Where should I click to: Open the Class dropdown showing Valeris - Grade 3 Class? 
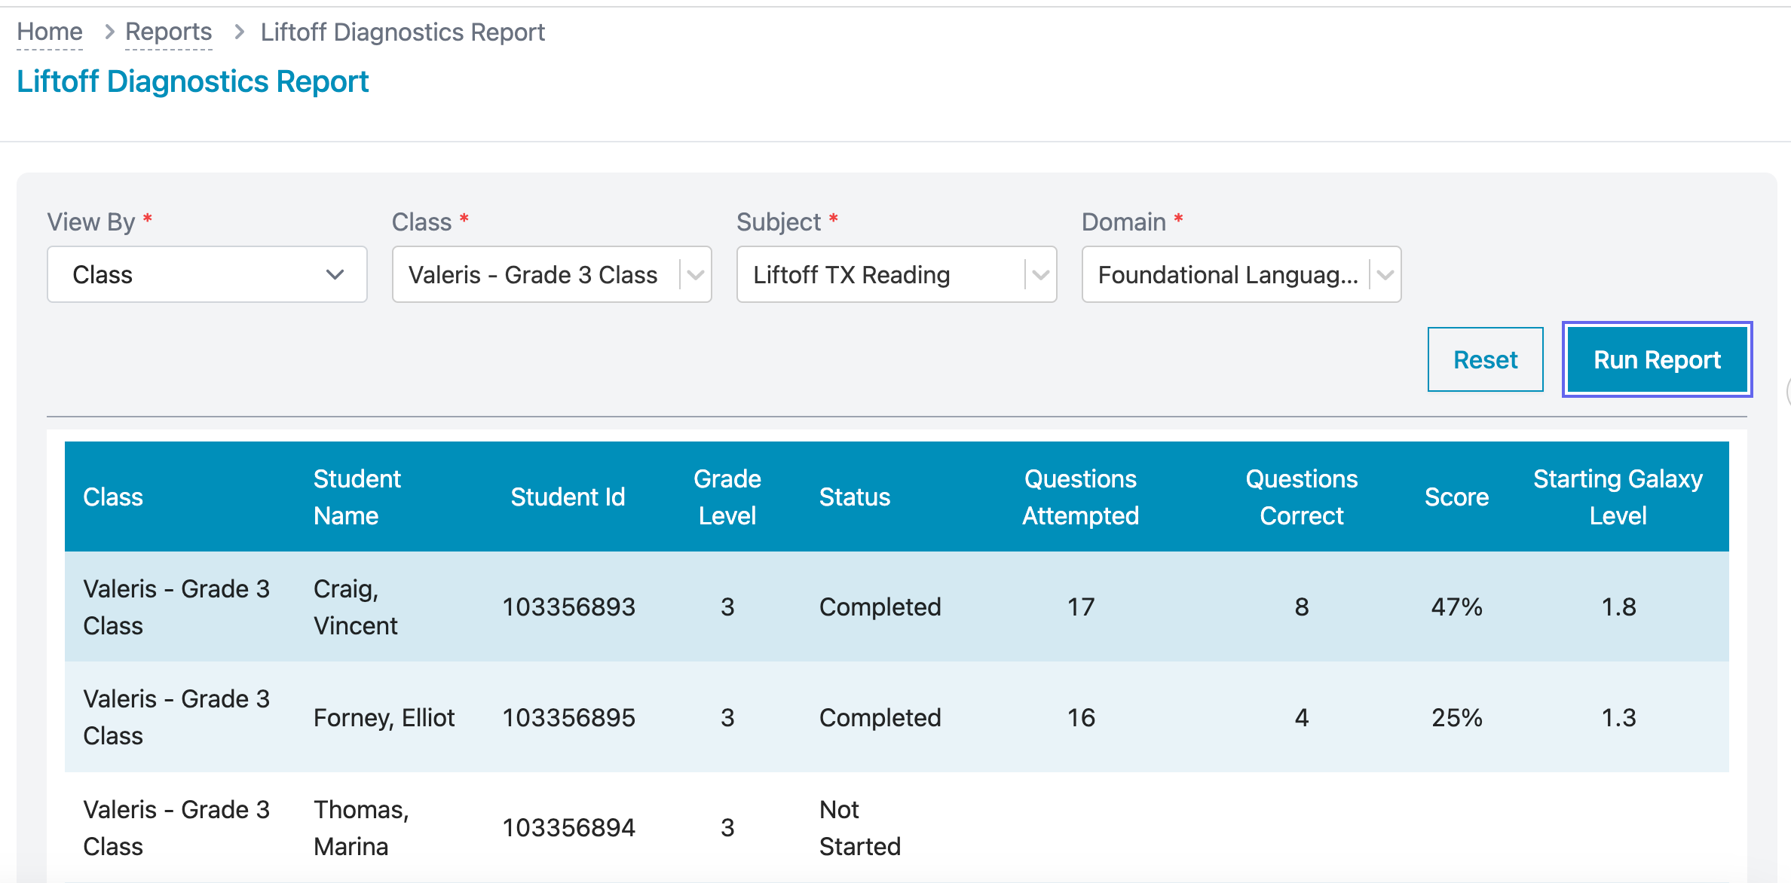click(552, 274)
